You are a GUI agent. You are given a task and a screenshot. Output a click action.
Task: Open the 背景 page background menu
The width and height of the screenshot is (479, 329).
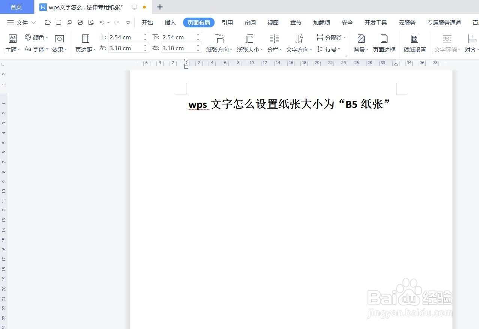[x=361, y=43]
